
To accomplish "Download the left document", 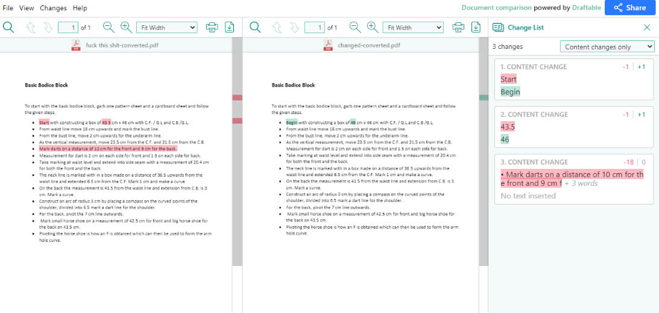I will (x=230, y=27).
